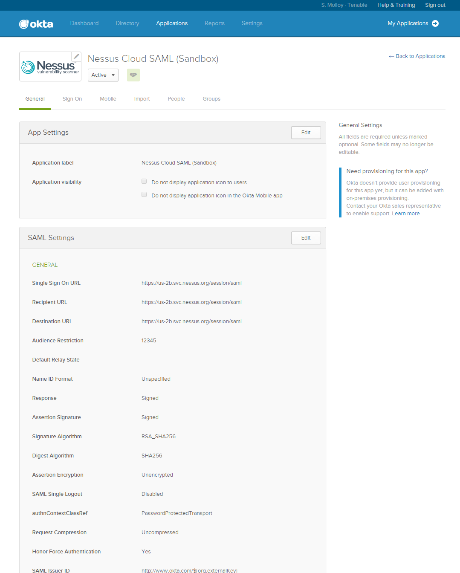460x573 pixels.
Task: Switch to the Sign On tab
Action: pyautogui.click(x=72, y=99)
